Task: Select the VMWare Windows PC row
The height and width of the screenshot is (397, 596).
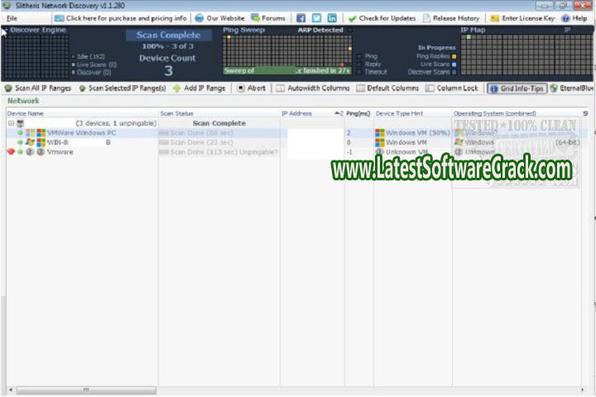Action: pos(296,132)
